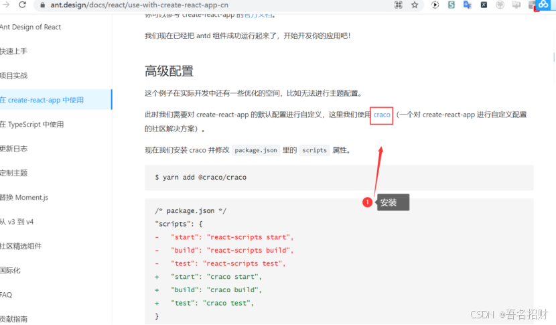Click the 高级配置 section heading
This screenshot has width=556, height=325.
169,71
